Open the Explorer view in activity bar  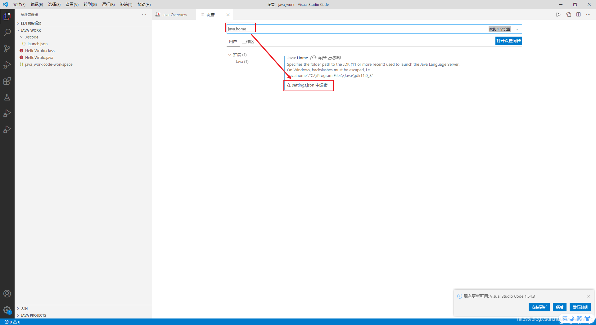pos(7,16)
